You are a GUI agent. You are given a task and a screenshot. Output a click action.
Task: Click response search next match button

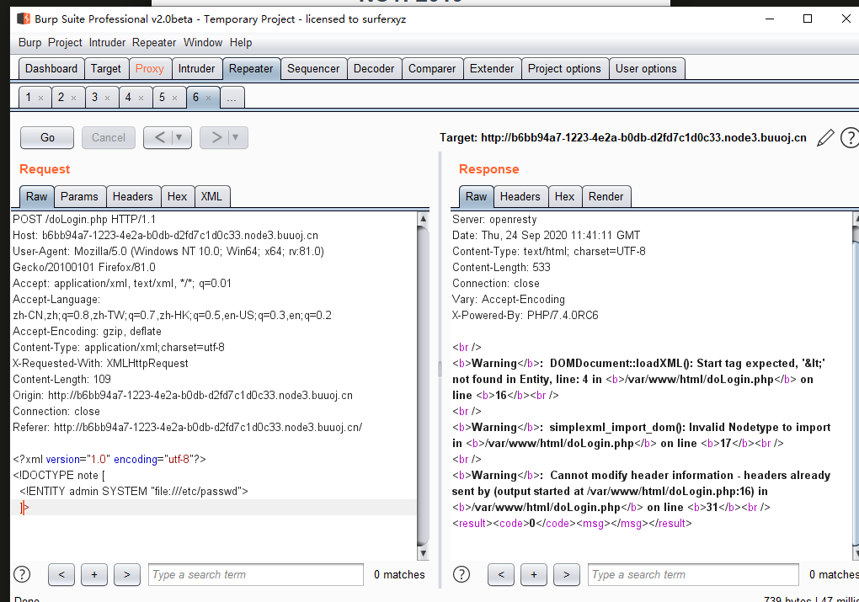567,574
